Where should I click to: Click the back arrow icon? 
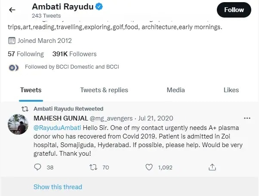[x=12, y=9]
